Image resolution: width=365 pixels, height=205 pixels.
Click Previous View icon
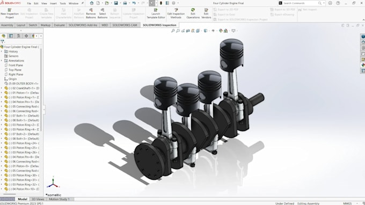[x=183, y=31]
